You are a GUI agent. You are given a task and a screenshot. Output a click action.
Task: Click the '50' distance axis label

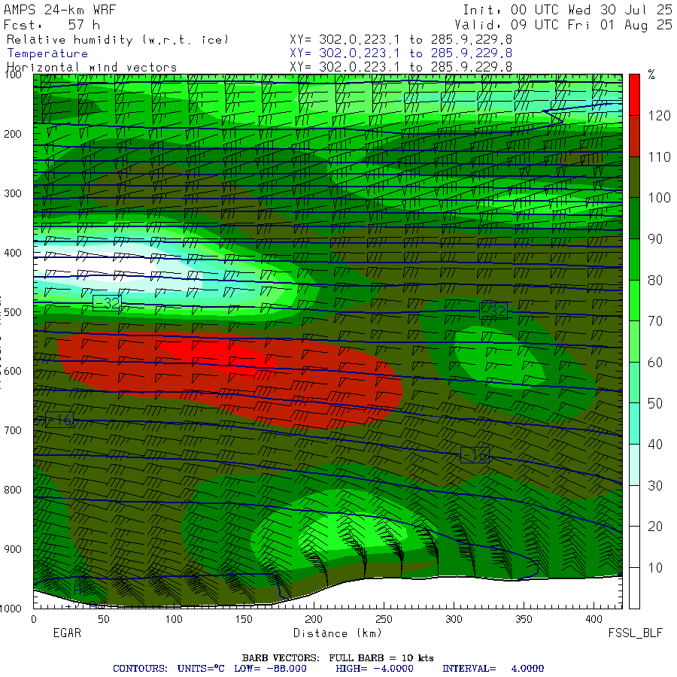(x=104, y=619)
